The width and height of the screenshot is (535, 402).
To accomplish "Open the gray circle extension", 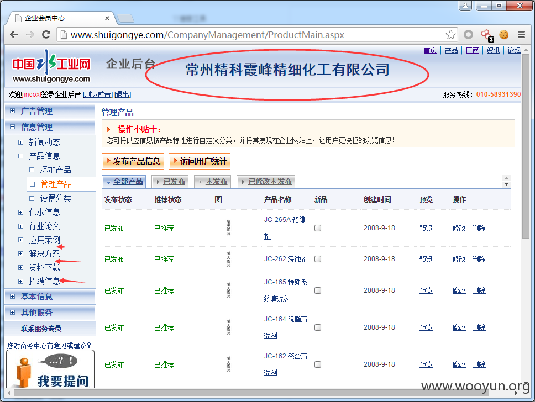I will [469, 34].
